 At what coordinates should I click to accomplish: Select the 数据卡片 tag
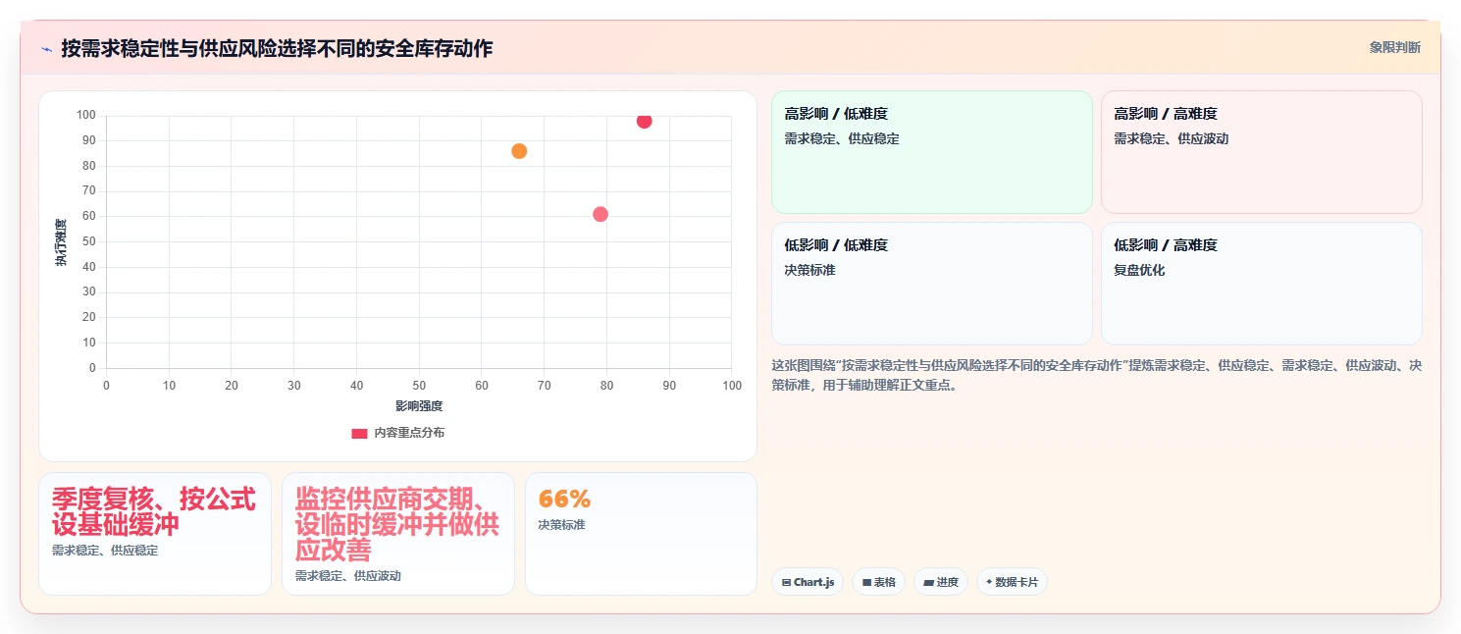point(1012,582)
